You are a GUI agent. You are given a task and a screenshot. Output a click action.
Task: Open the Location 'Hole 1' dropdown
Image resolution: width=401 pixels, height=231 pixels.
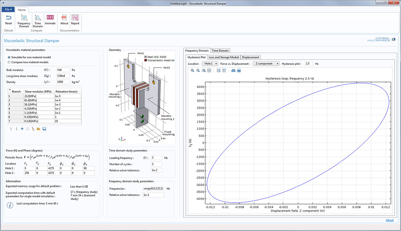[x=210, y=64]
